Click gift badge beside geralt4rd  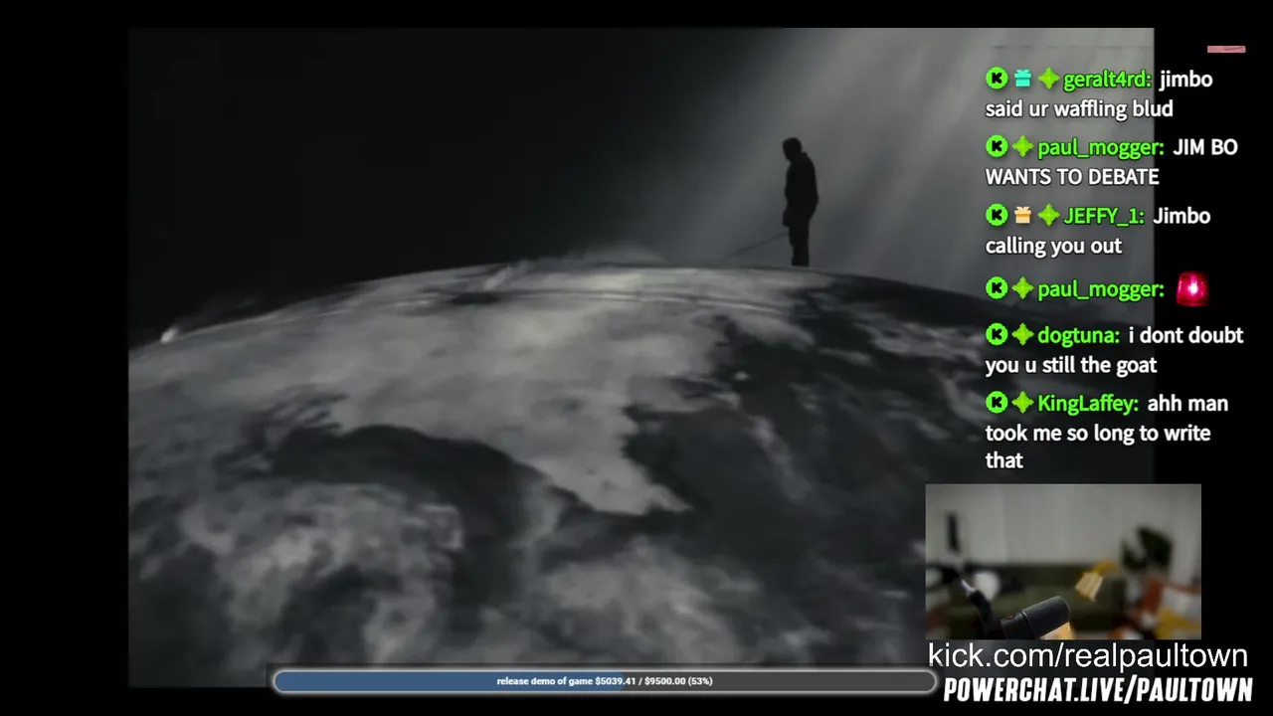[x=1022, y=79]
